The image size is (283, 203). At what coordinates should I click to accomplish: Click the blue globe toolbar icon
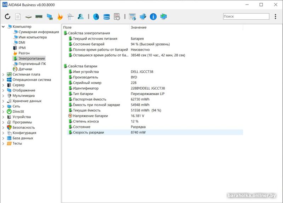(x=96, y=17)
